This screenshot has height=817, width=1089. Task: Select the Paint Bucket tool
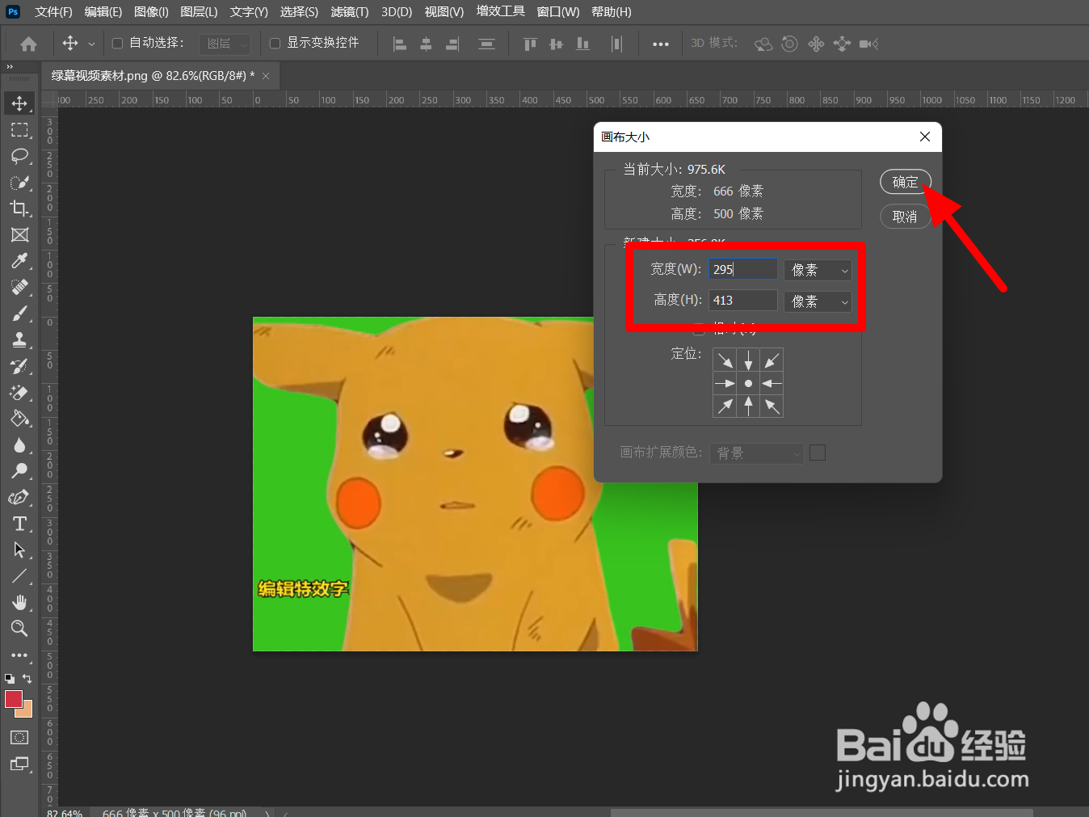(19, 419)
